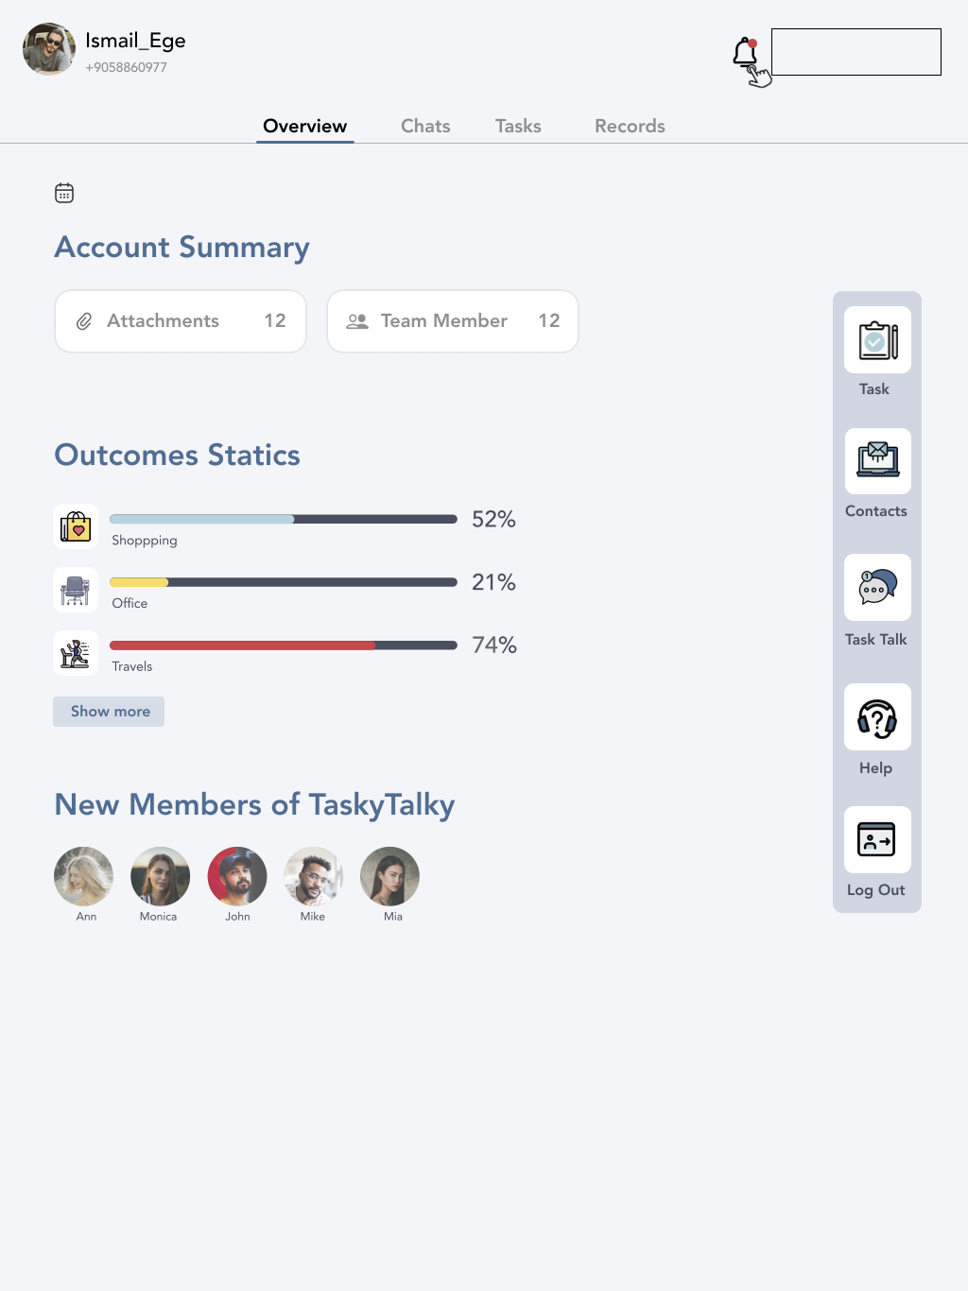
Task: Open Ismail_Ege profile picture
Action: [49, 49]
